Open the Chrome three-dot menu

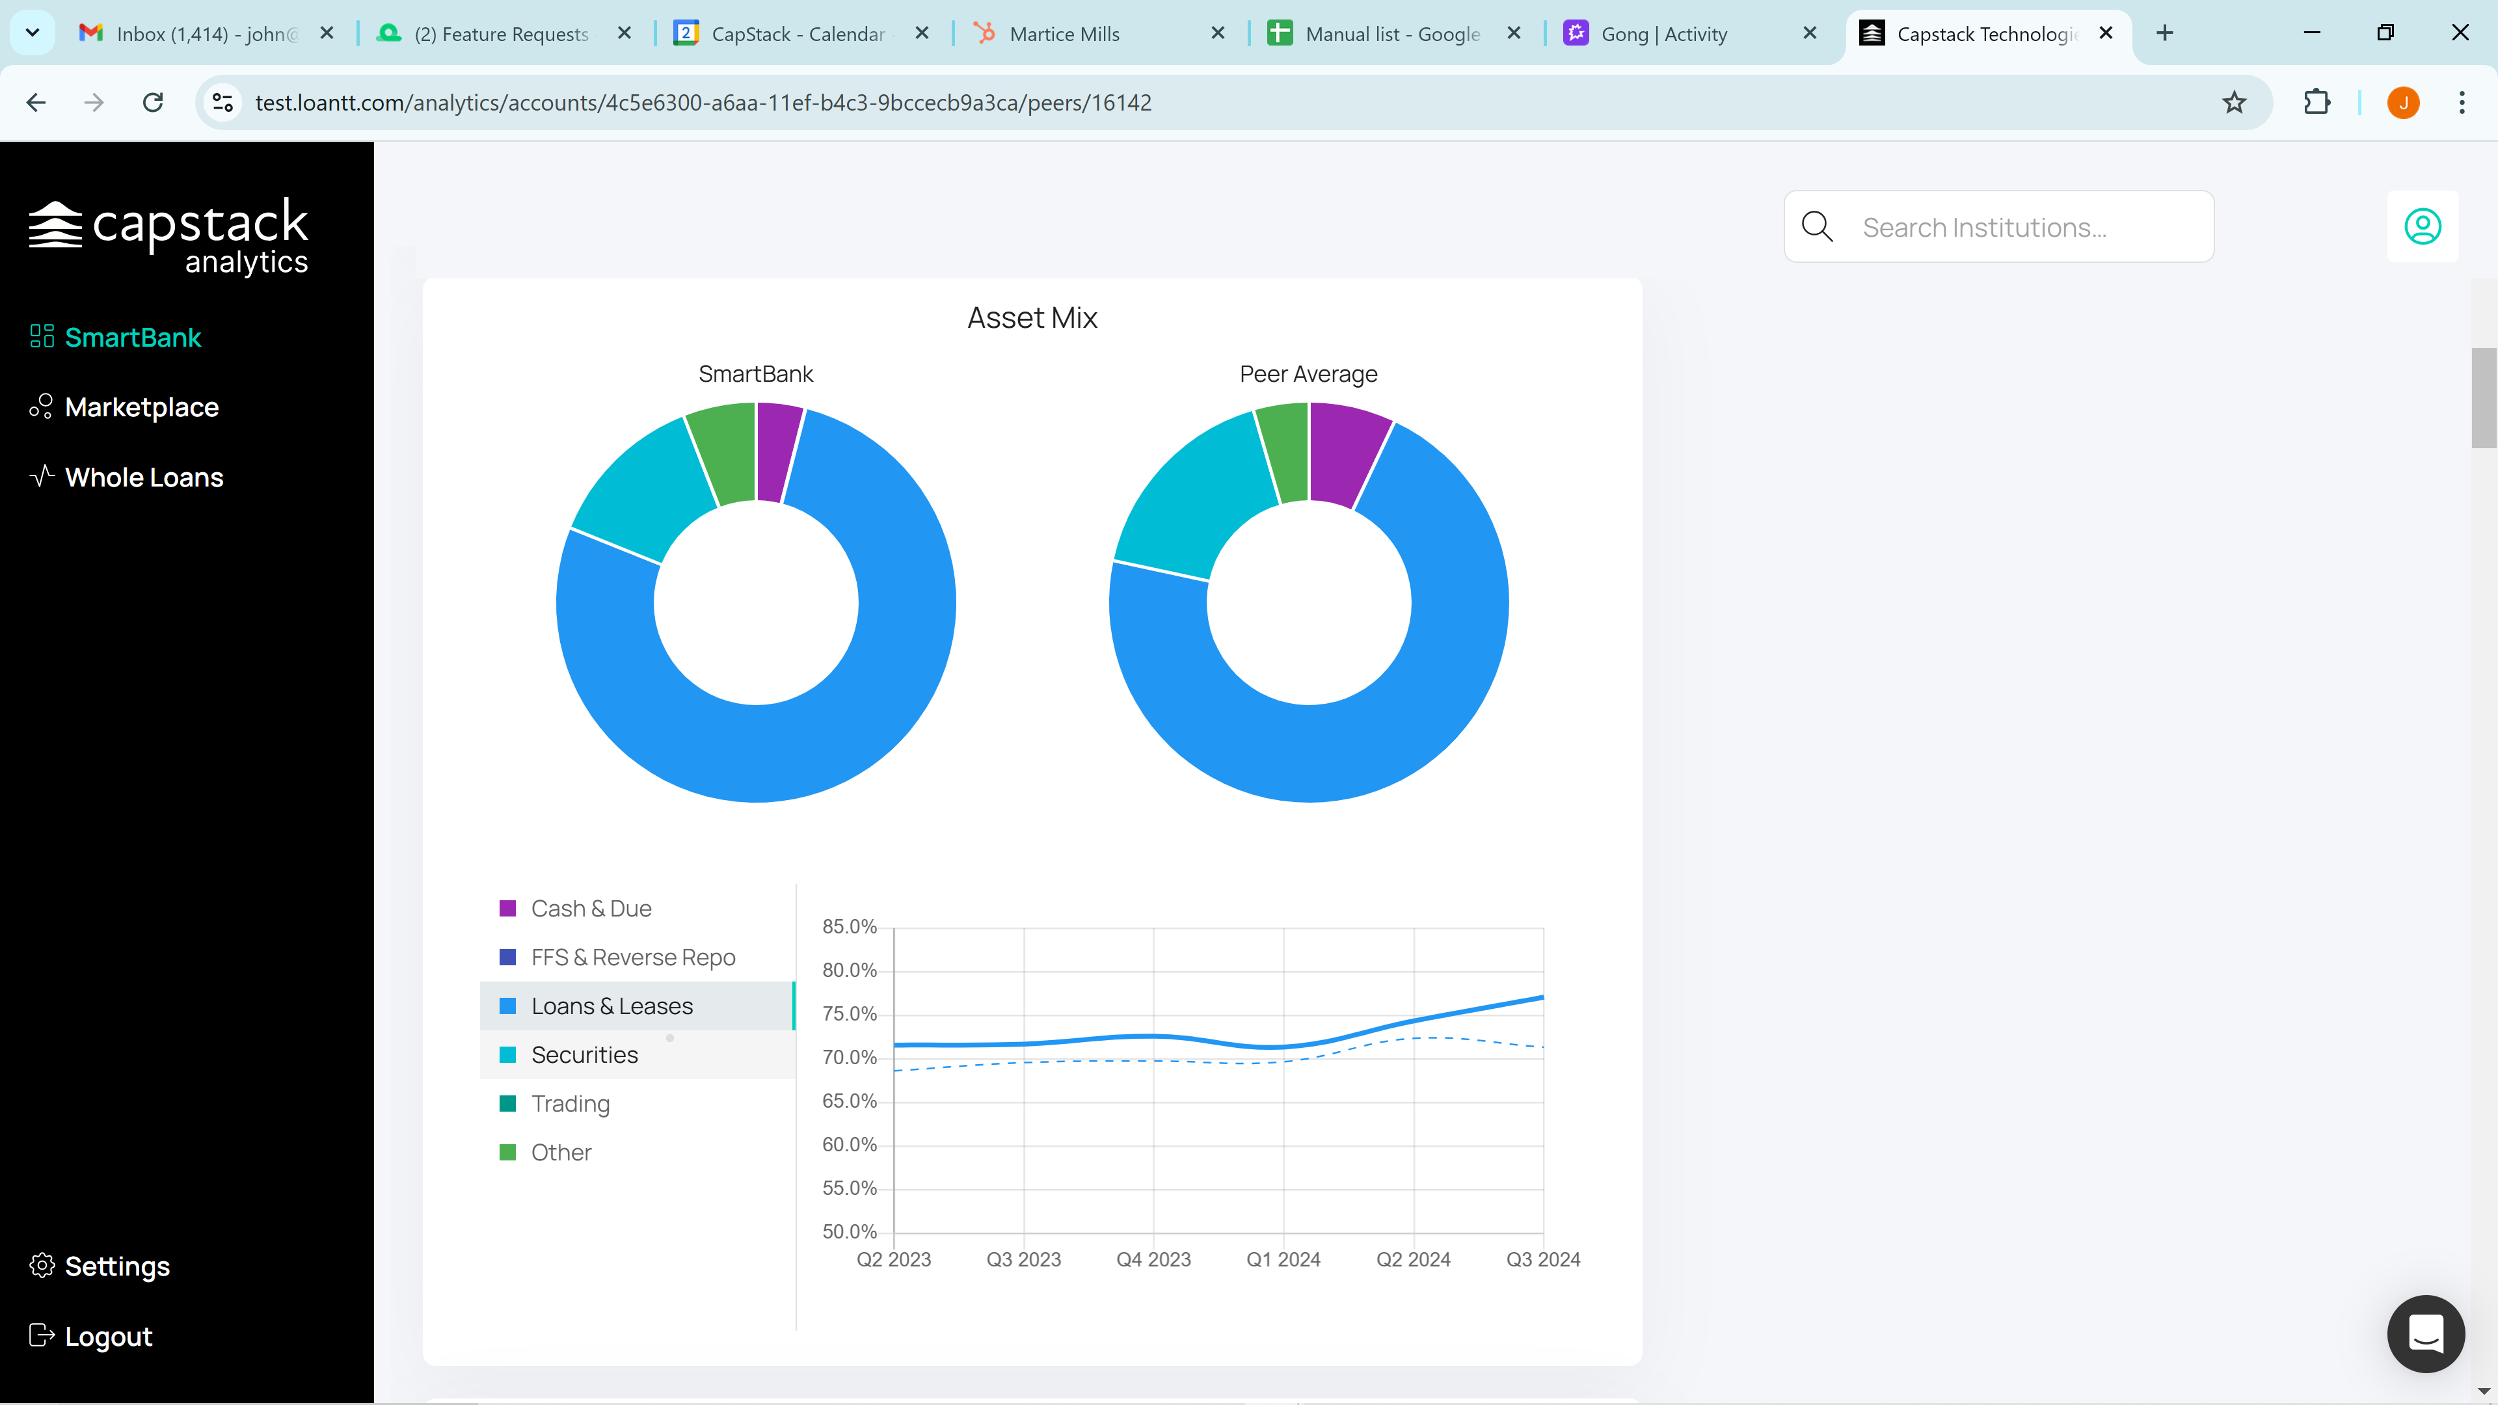(2461, 103)
